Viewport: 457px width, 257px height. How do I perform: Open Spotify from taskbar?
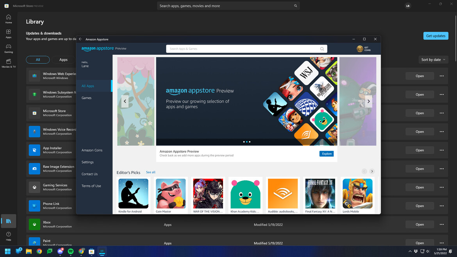[71, 251]
